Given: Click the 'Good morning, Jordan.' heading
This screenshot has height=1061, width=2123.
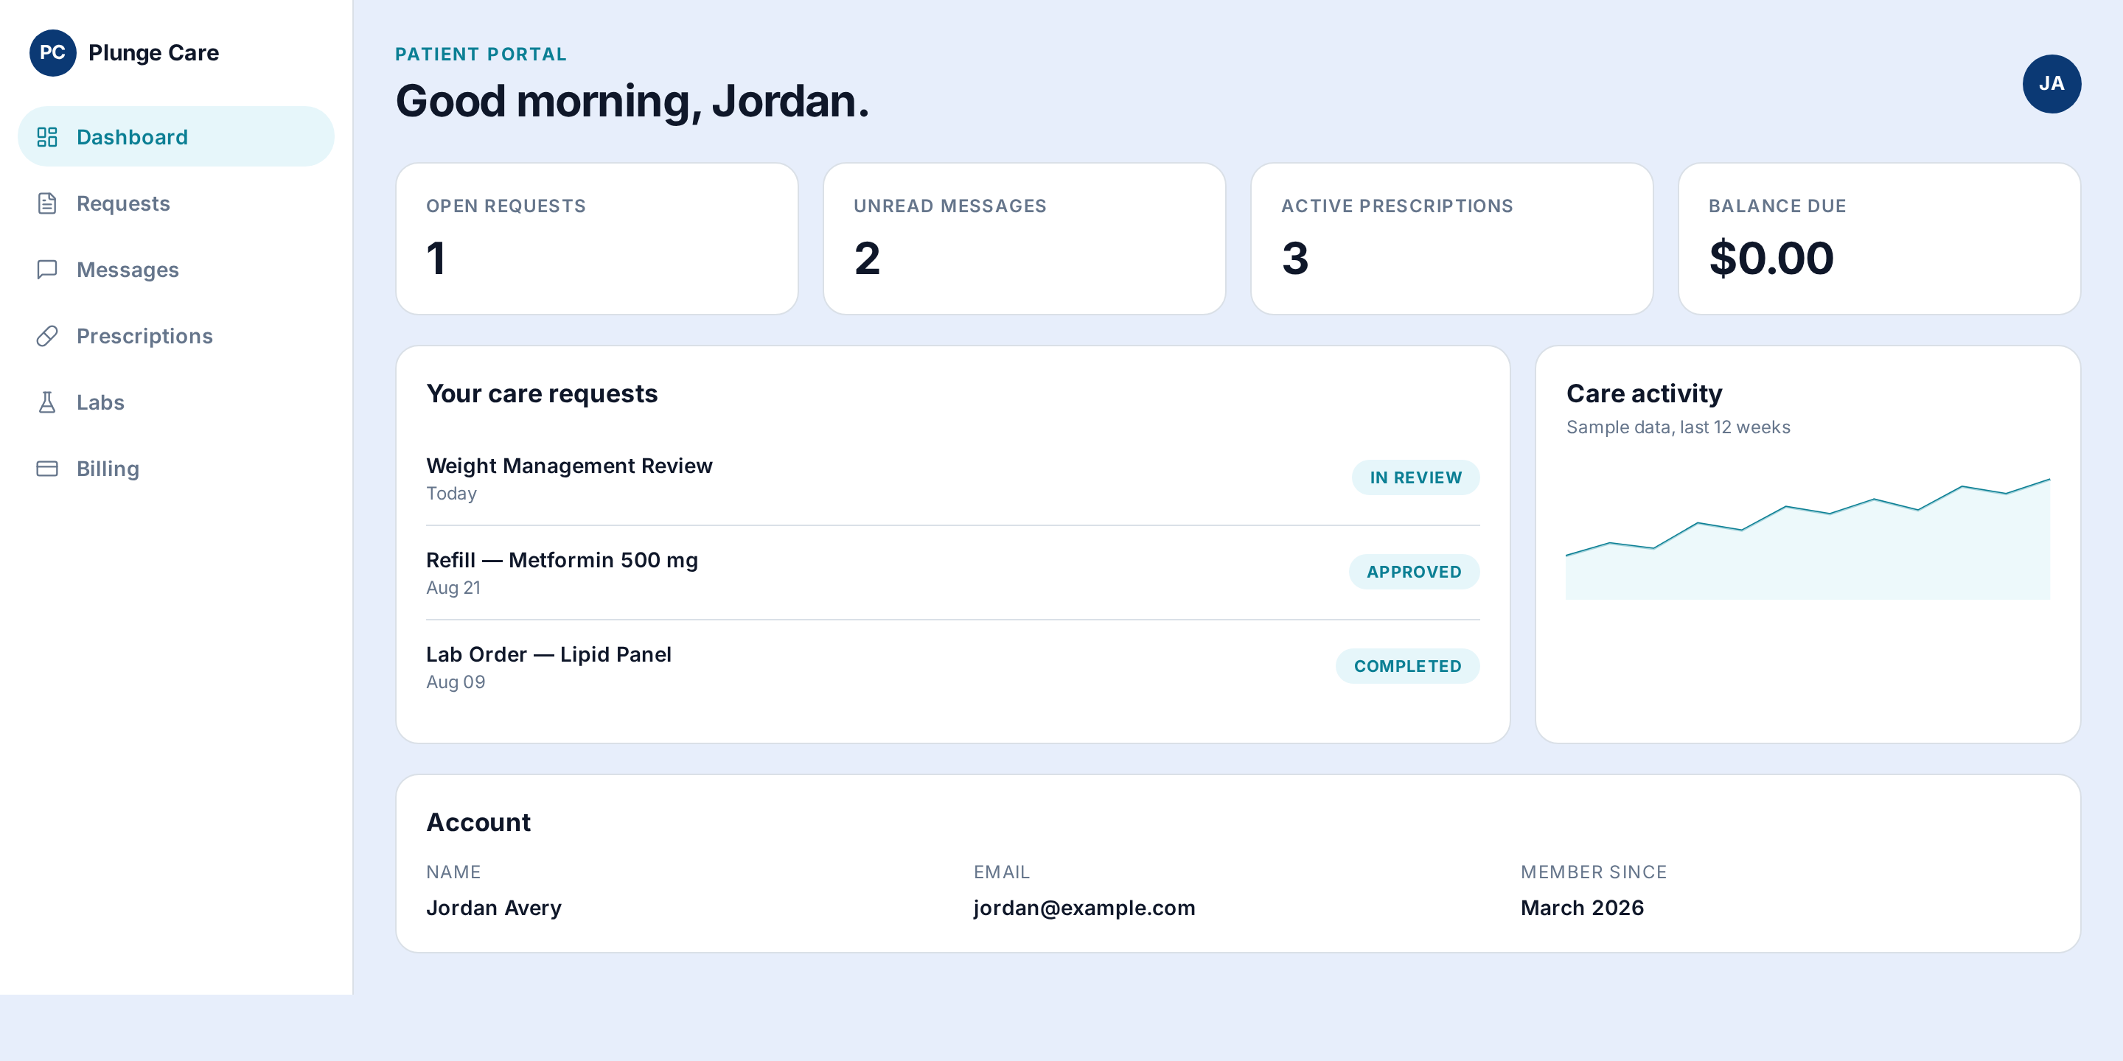Looking at the screenshot, I should [632, 102].
